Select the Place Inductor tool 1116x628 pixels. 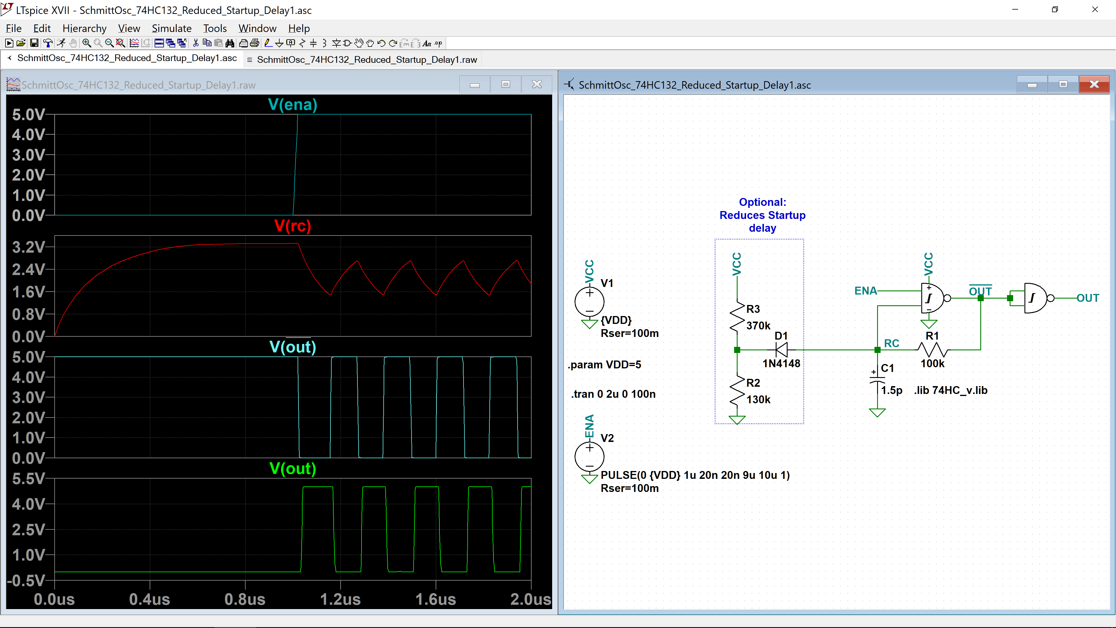pyautogui.click(x=325, y=43)
